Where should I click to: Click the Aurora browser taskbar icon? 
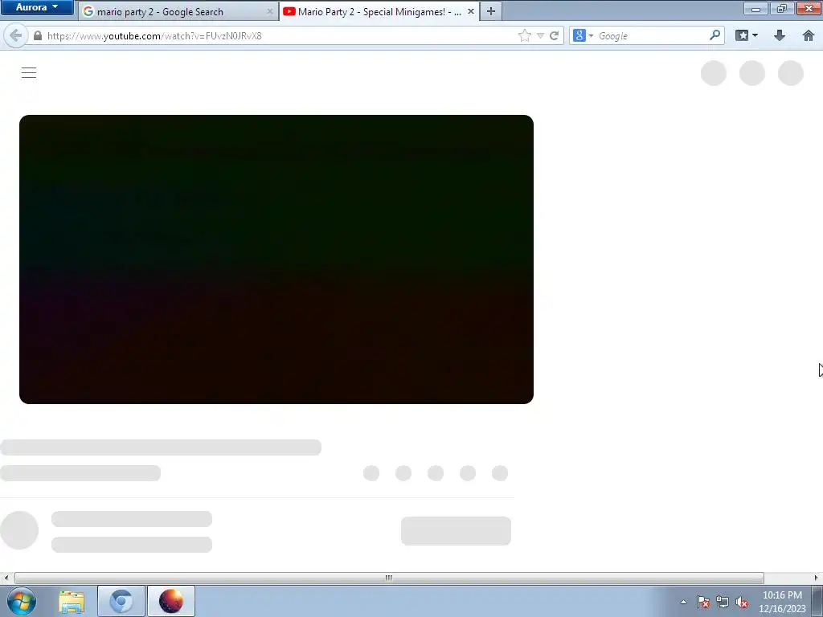(x=171, y=601)
